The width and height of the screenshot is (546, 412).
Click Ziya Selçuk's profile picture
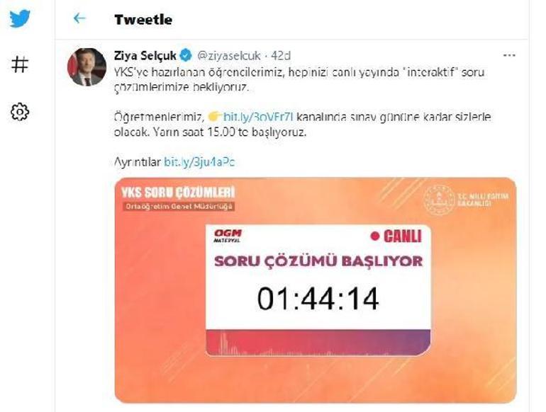(x=87, y=67)
